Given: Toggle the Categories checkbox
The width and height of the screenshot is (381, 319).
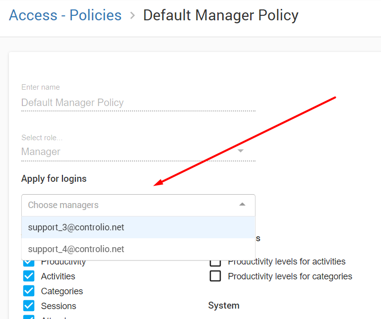Looking at the screenshot, I should [29, 291].
